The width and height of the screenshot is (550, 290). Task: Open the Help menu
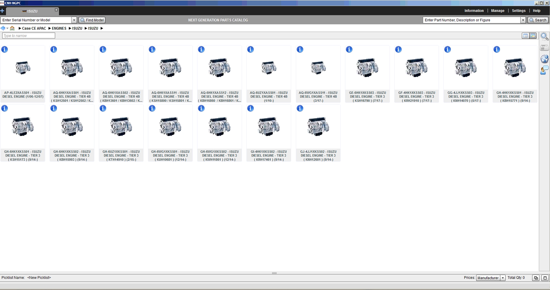pos(537,11)
